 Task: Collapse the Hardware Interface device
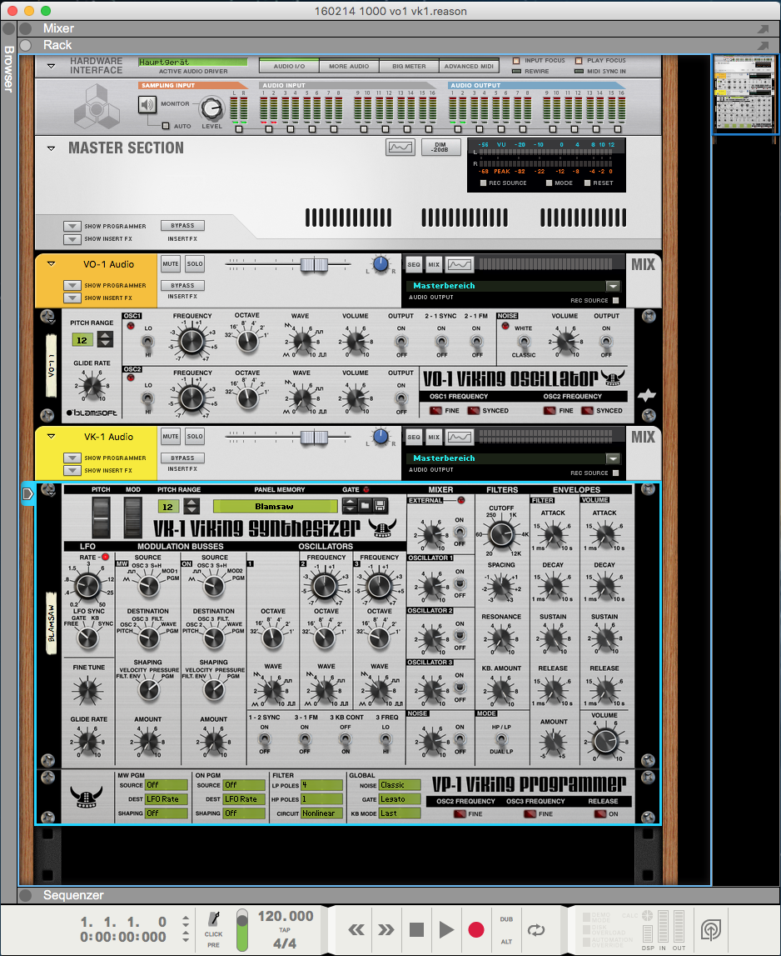[x=51, y=66]
